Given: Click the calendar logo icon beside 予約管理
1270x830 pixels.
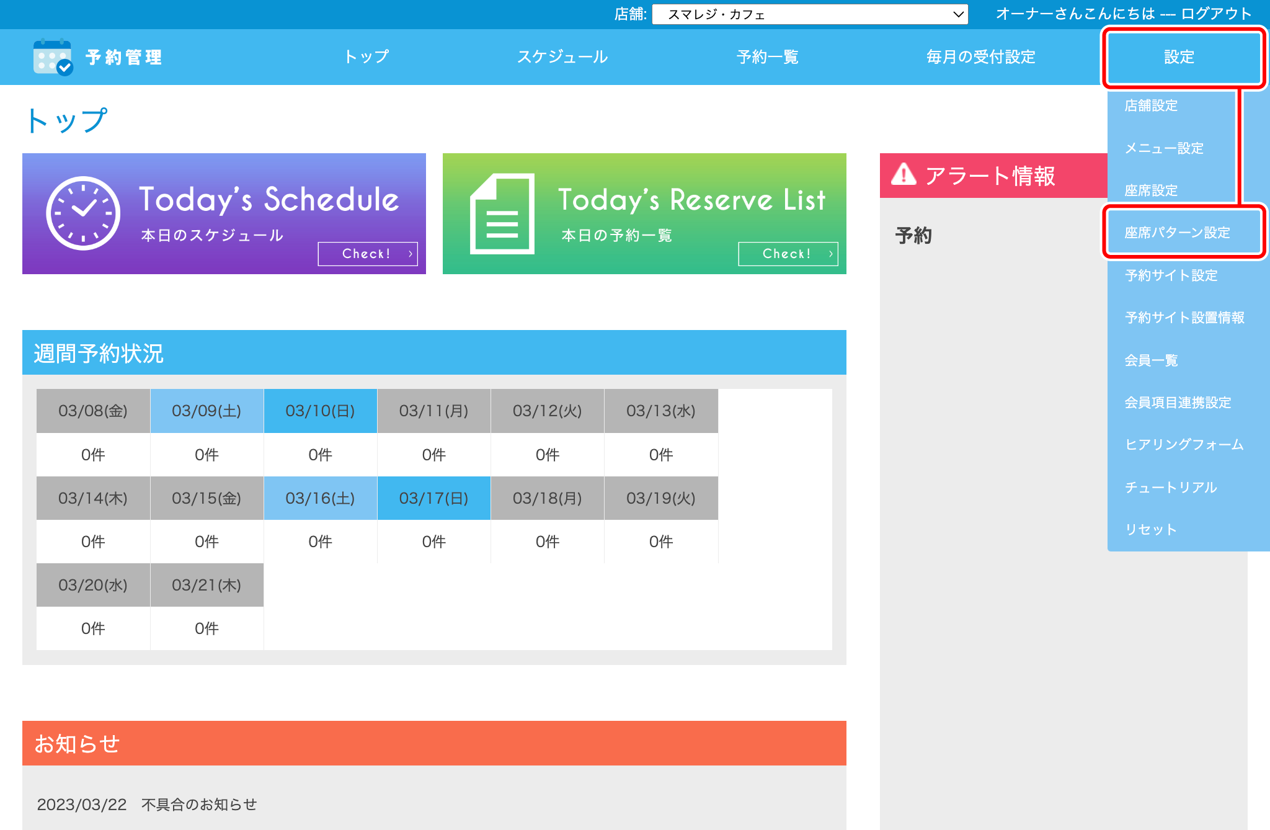Looking at the screenshot, I should (53, 57).
